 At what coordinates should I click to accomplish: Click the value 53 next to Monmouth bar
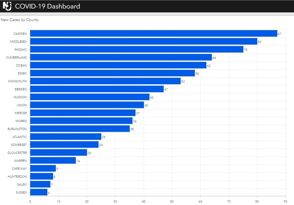(183, 82)
